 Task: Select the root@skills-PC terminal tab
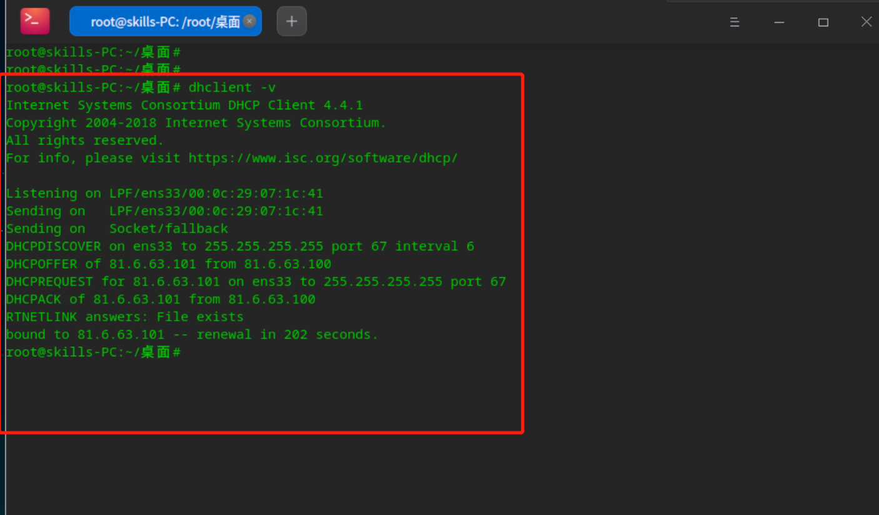tap(165, 21)
